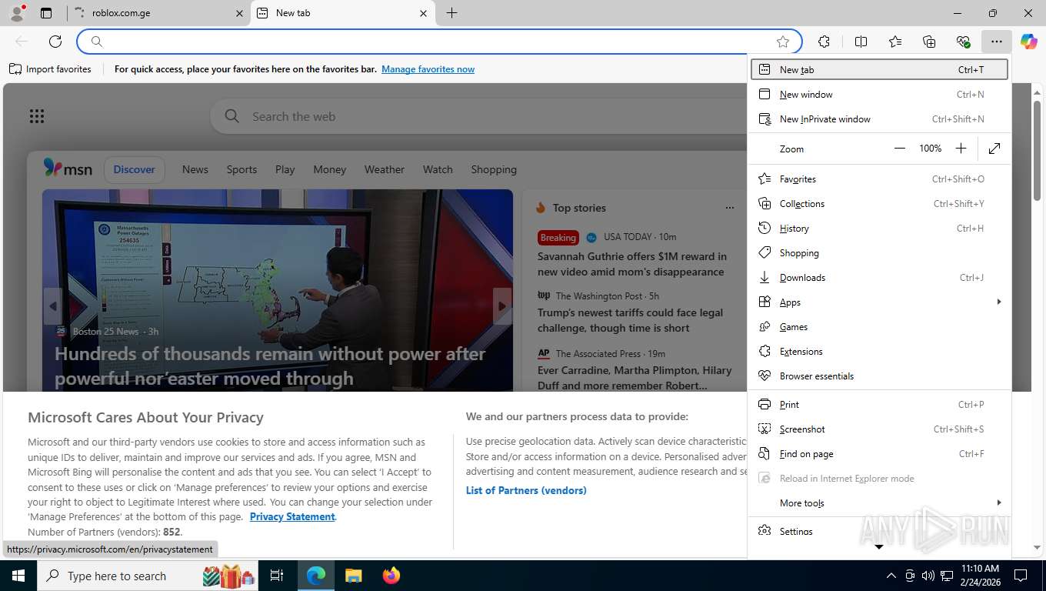The height and width of the screenshot is (591, 1046).
Task: Open the Copilot icon
Action: coord(1028,42)
